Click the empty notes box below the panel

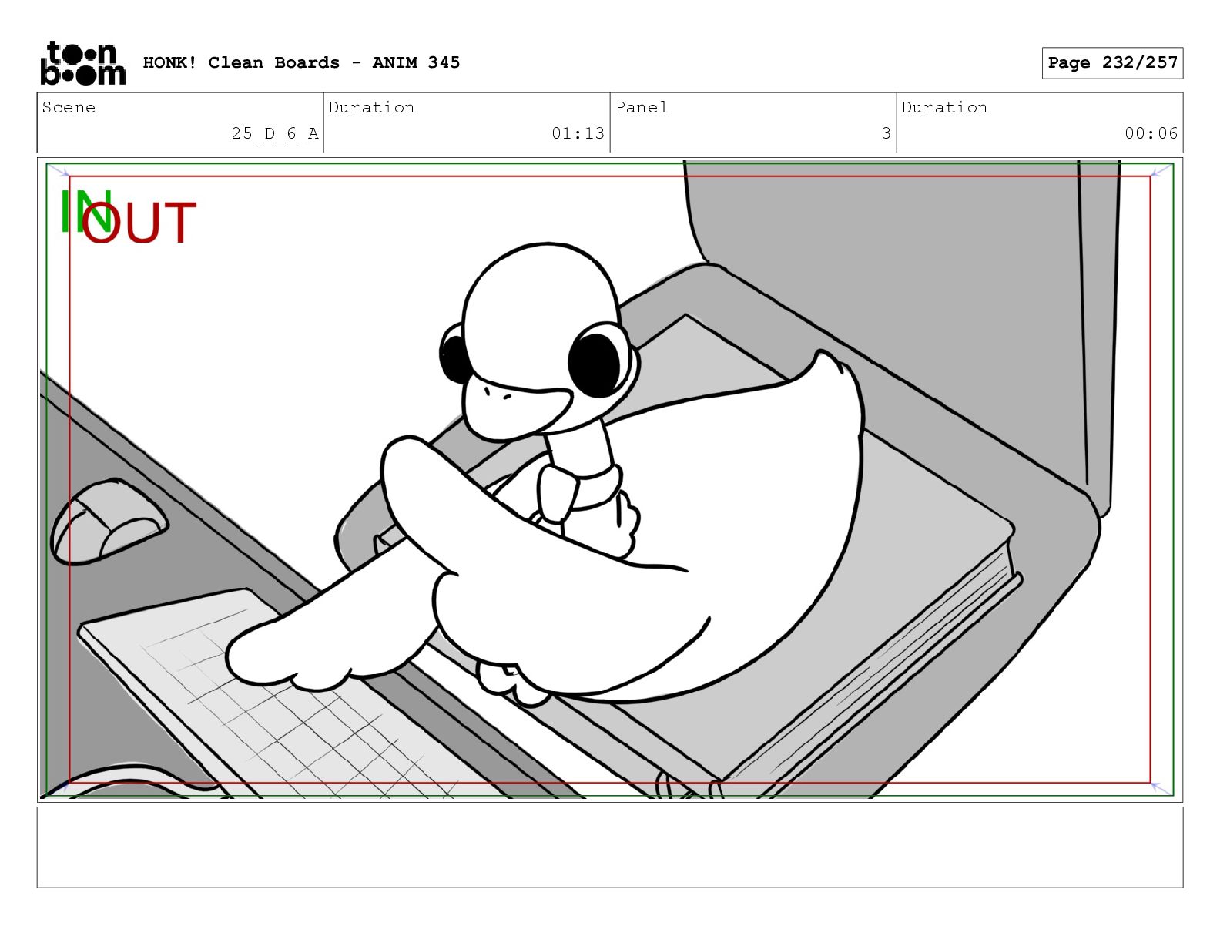coord(610,847)
